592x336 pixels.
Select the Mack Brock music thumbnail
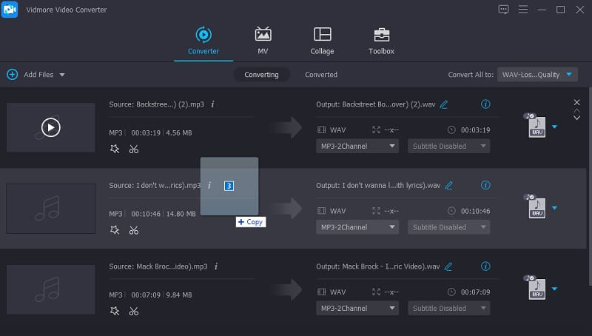click(50, 289)
